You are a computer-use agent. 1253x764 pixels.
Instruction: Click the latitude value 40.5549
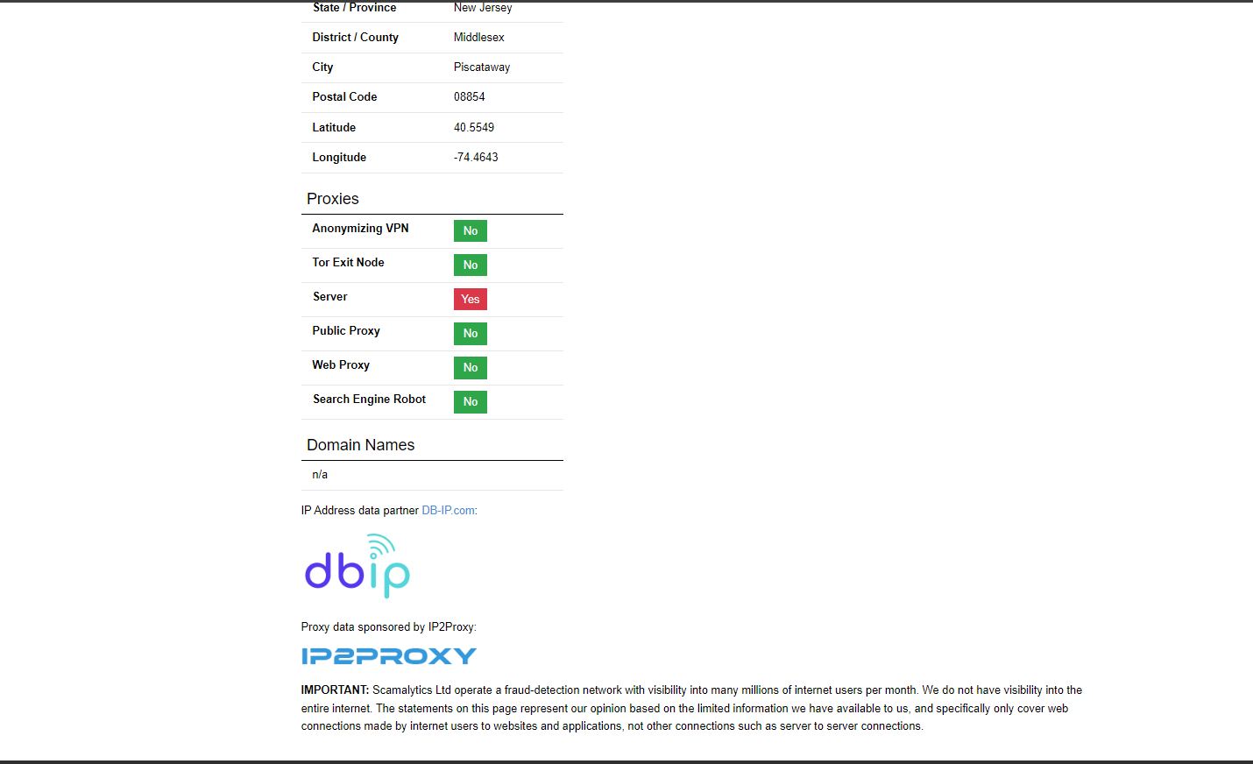473,128
